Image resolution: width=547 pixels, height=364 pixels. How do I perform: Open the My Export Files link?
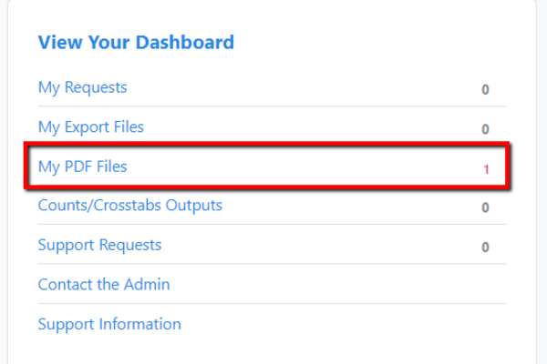90,127
